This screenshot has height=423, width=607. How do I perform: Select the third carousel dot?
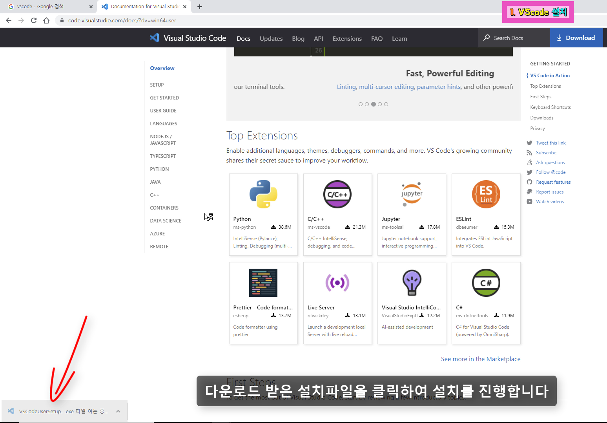[x=374, y=104]
